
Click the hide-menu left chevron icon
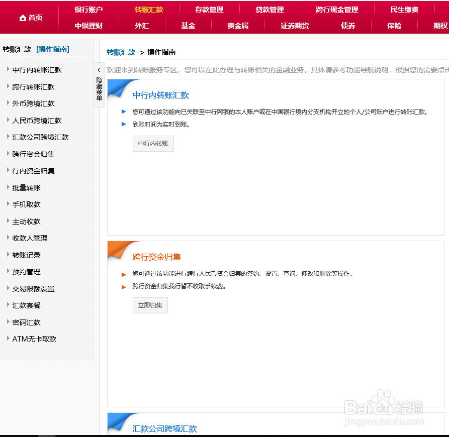[x=99, y=70]
